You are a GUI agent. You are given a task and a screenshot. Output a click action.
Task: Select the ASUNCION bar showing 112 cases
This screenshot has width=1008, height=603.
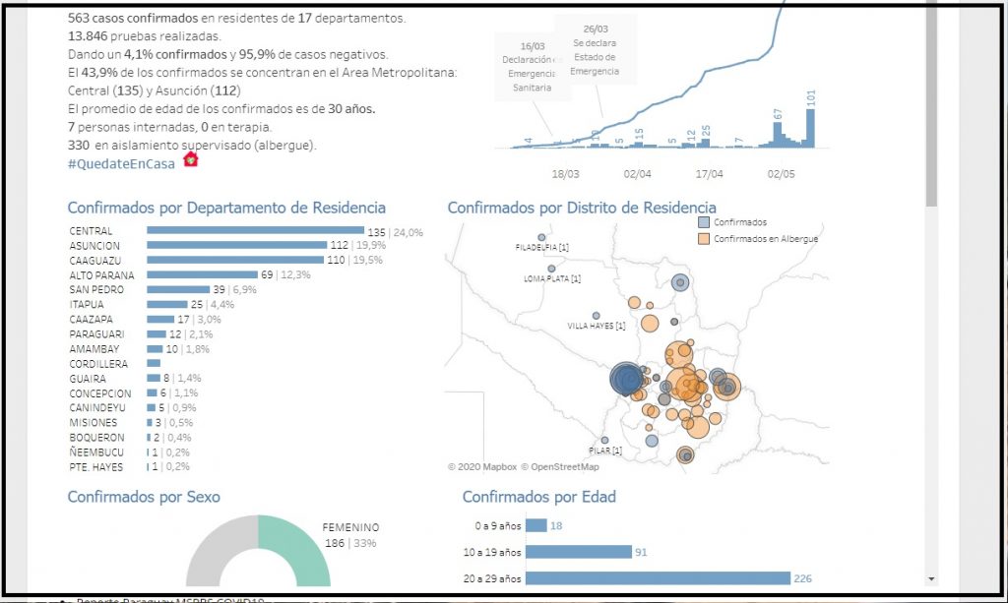(x=236, y=246)
